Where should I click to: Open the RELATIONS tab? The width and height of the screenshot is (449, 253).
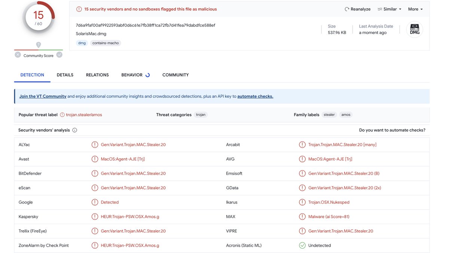[x=97, y=75]
